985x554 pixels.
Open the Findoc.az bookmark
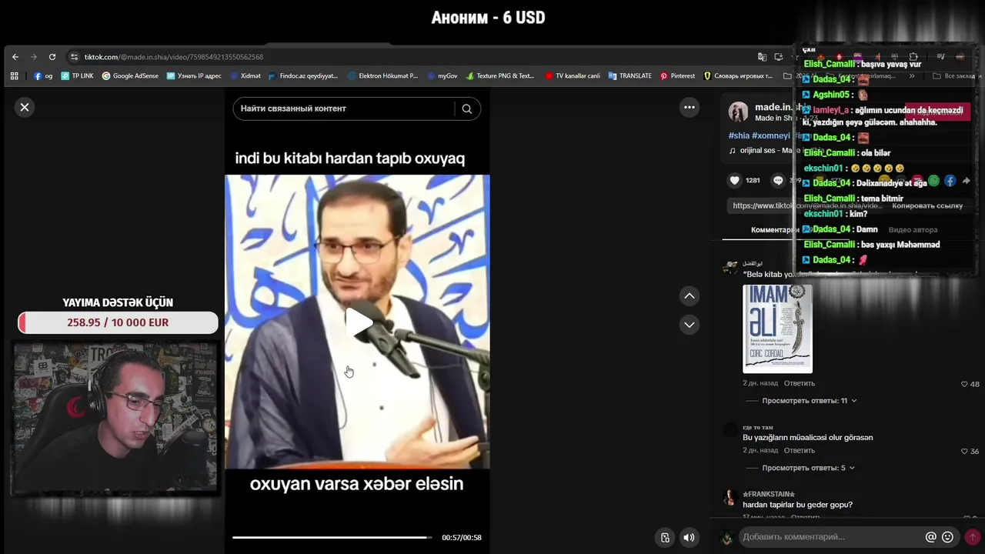point(303,76)
